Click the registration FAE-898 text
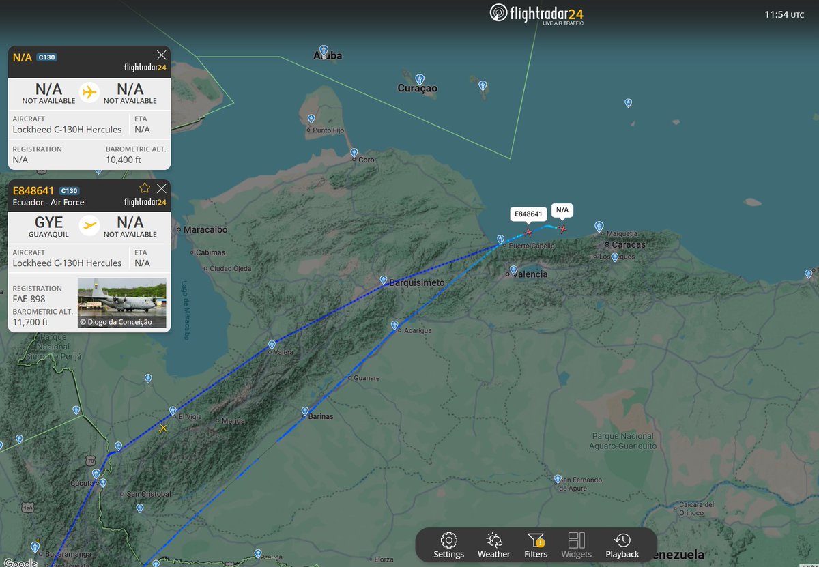This screenshot has height=567, width=819. coord(30,298)
